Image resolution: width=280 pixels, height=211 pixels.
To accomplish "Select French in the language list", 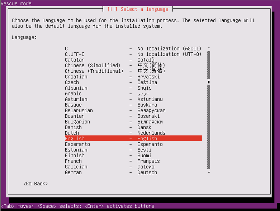I will 133,161.
